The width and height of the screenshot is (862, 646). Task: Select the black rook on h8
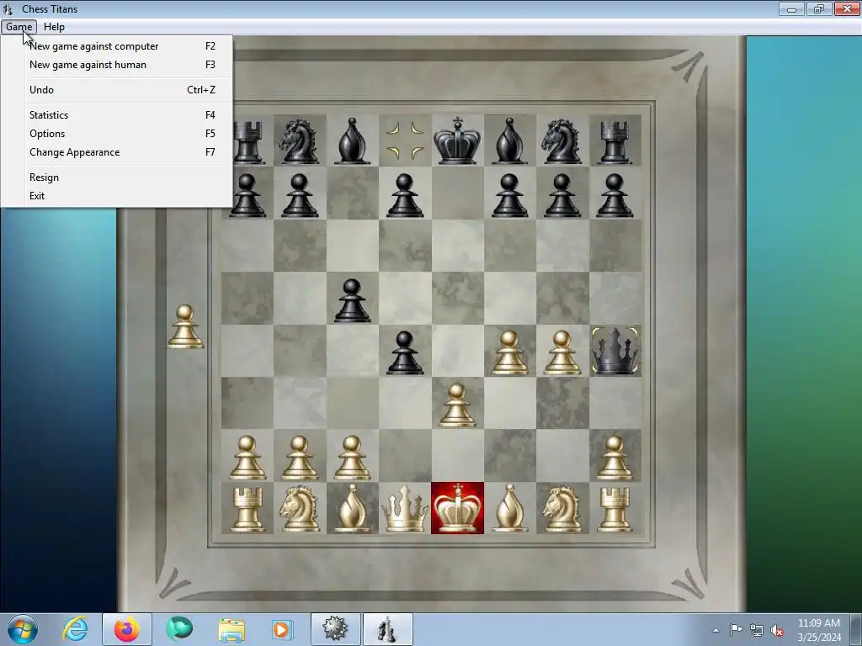[x=615, y=142]
